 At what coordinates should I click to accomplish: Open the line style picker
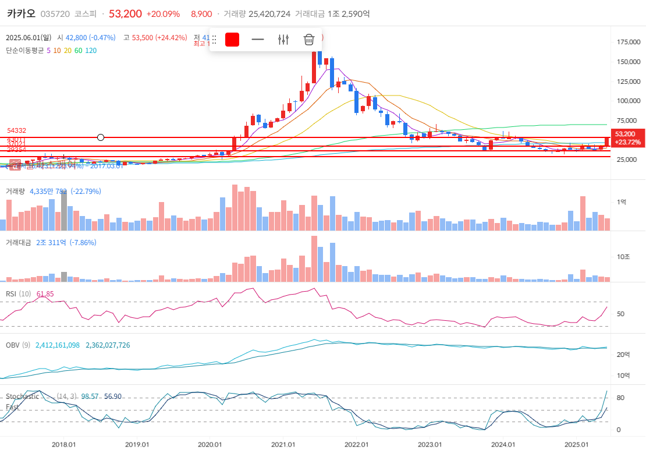click(x=257, y=40)
